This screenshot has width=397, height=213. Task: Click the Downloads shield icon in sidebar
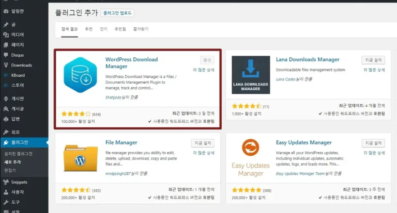click(x=6, y=65)
